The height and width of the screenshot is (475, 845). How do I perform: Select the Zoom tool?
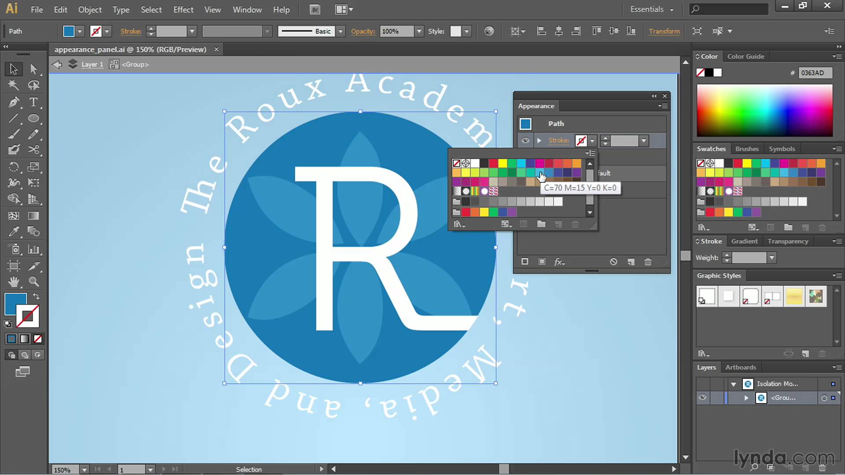[34, 281]
